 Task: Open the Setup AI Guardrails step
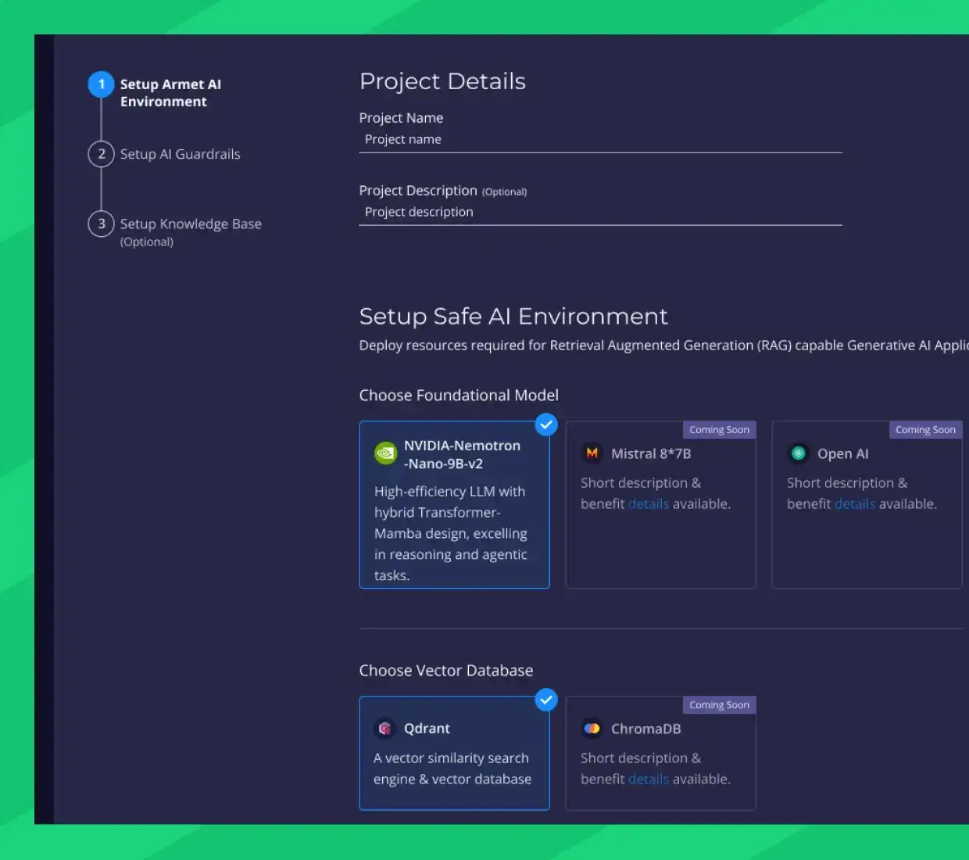click(x=180, y=154)
